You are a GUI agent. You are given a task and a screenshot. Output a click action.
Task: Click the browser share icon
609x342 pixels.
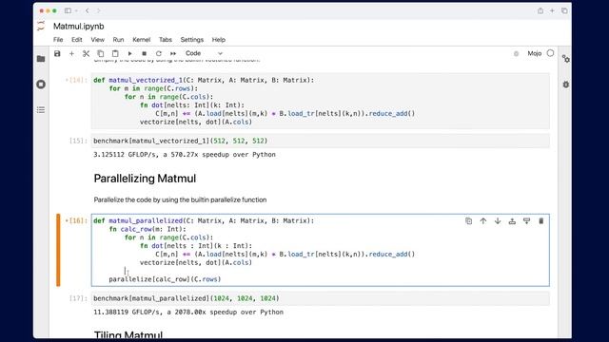(540, 10)
